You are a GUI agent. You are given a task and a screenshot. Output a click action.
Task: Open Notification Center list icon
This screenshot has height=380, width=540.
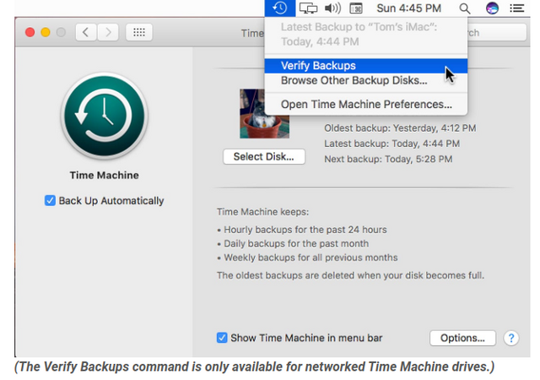(x=516, y=8)
